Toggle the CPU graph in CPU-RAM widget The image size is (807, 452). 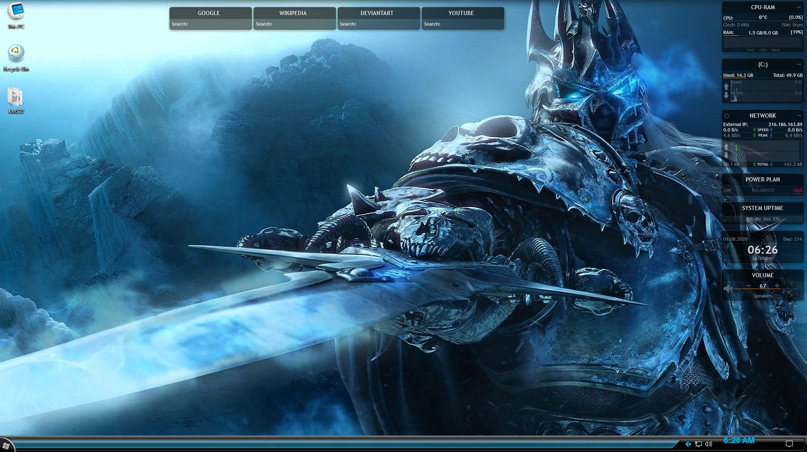click(763, 50)
